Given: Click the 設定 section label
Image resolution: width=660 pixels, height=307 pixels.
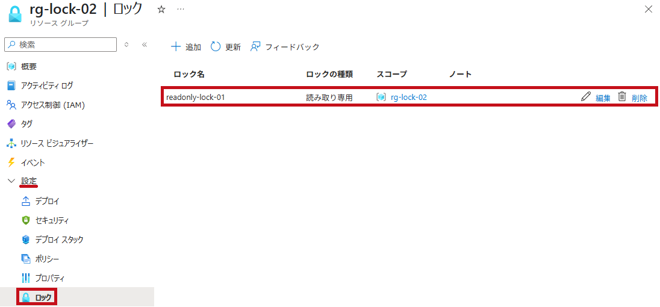Looking at the screenshot, I should pos(29,181).
